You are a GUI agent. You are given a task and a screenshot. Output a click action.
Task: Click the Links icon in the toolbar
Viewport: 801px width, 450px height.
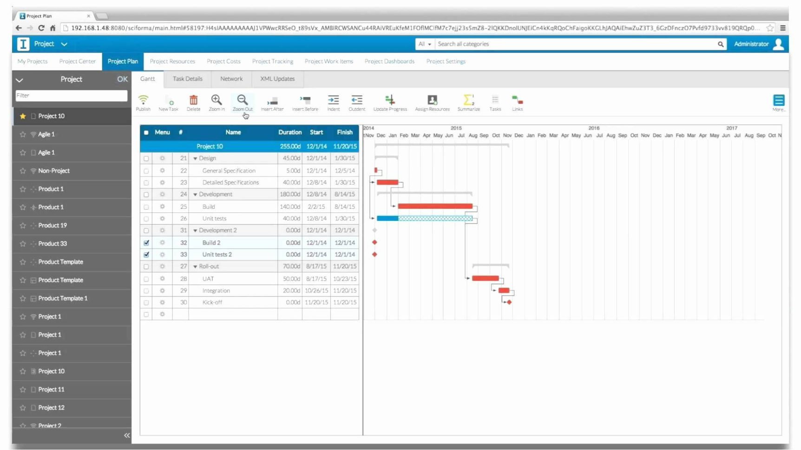(x=517, y=102)
